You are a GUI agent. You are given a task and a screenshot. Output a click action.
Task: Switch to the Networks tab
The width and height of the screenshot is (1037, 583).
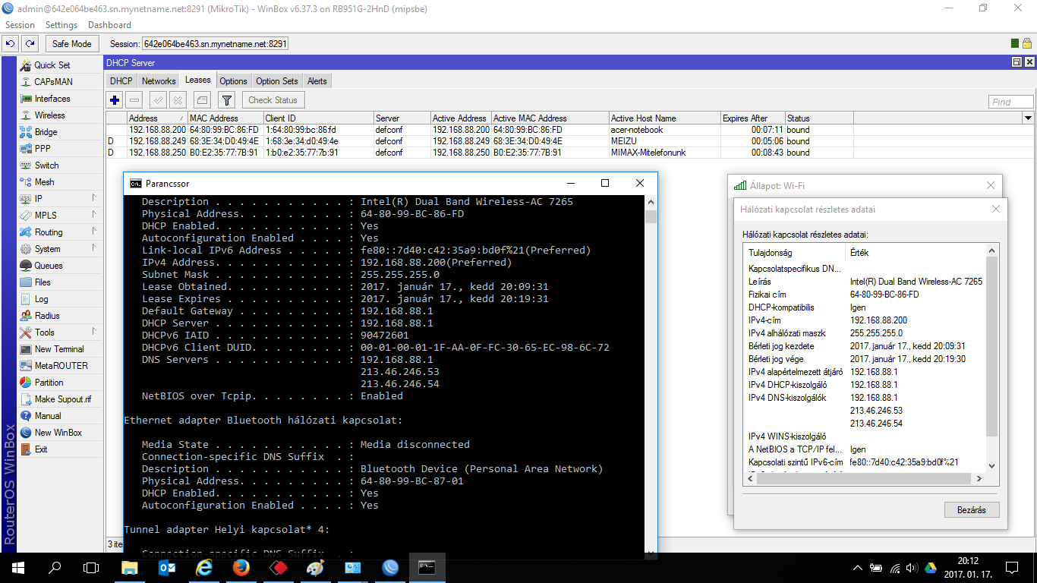click(x=159, y=81)
